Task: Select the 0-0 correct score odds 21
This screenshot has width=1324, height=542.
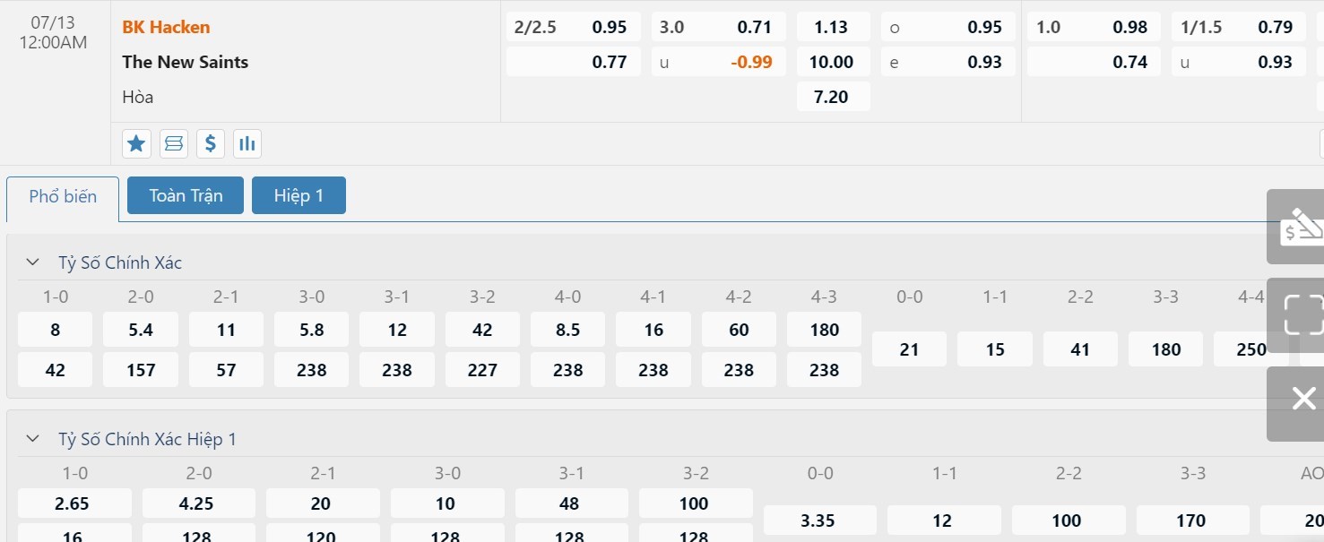Action: click(x=909, y=349)
